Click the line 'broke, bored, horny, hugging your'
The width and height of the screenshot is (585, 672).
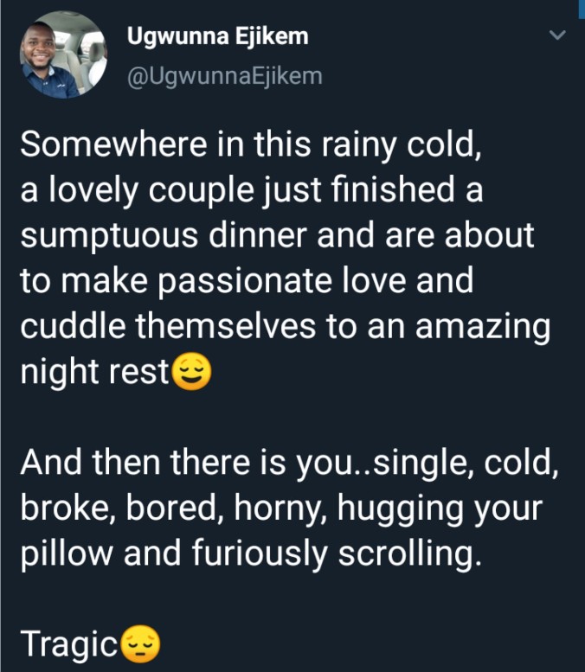pos(281,509)
